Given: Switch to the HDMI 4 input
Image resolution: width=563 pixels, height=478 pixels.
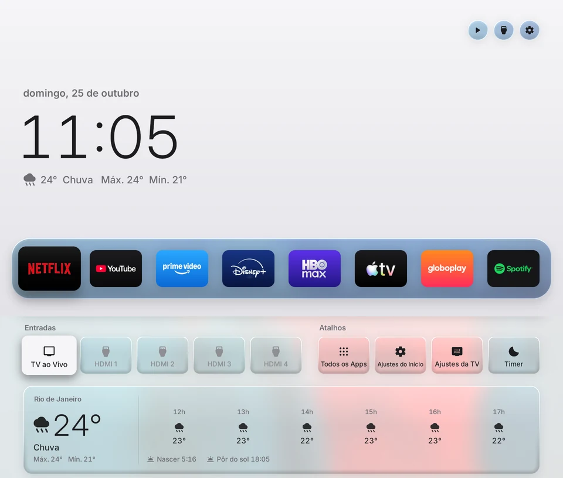Looking at the screenshot, I should [x=276, y=356].
